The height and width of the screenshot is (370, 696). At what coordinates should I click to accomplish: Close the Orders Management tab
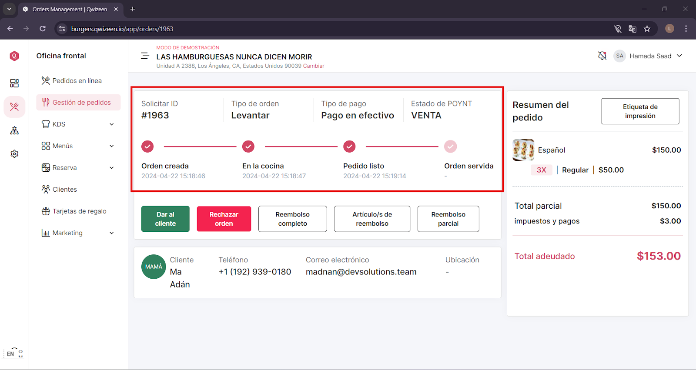[x=116, y=9]
